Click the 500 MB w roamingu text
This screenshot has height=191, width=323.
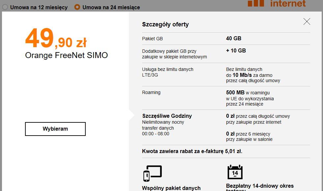(x=248, y=93)
